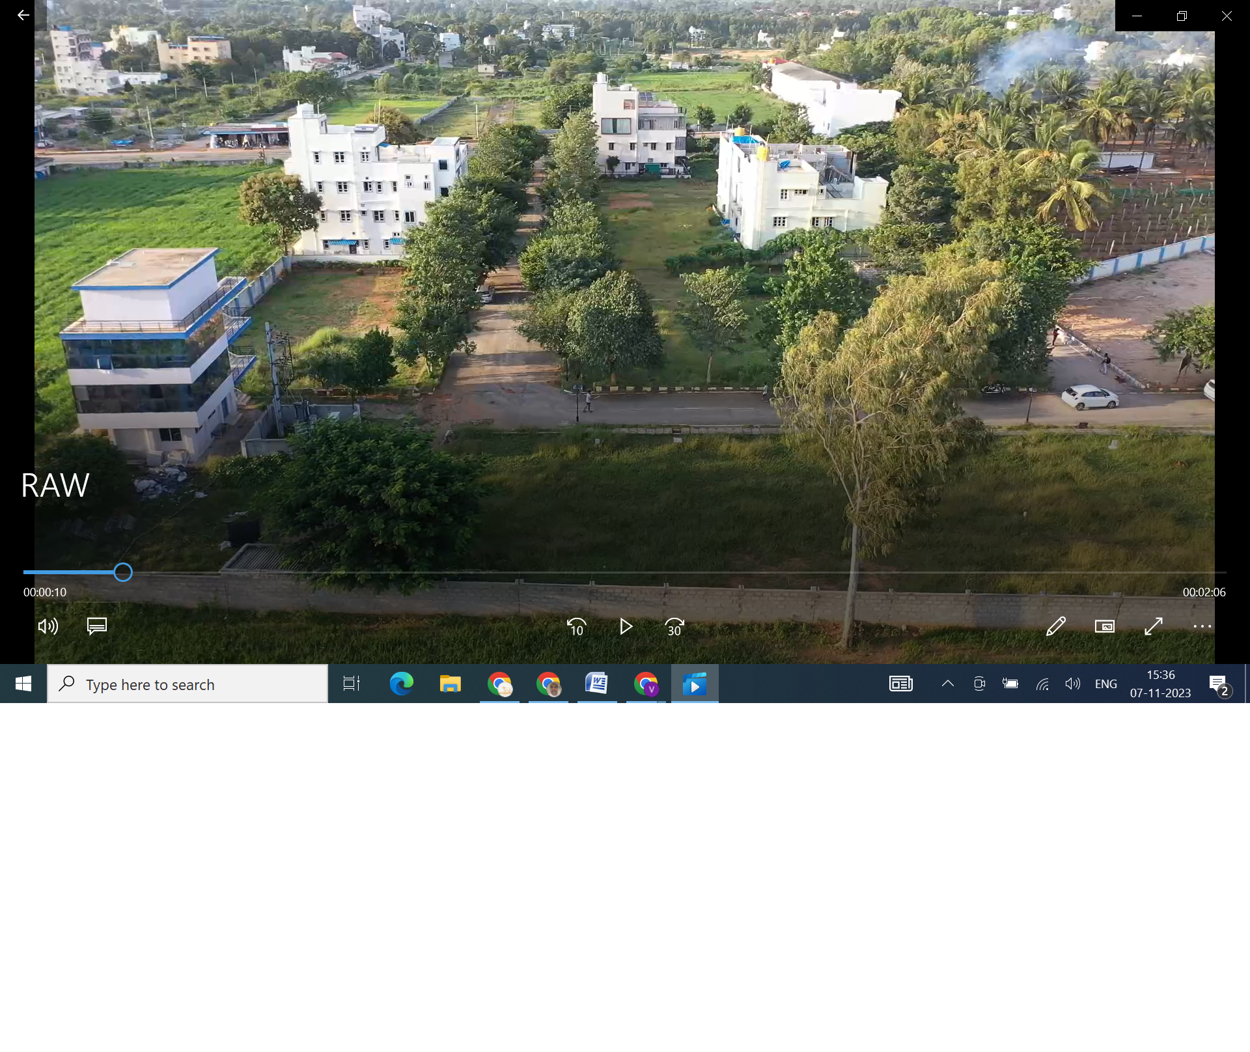
Task: Switch to mini view mode
Action: (1105, 626)
